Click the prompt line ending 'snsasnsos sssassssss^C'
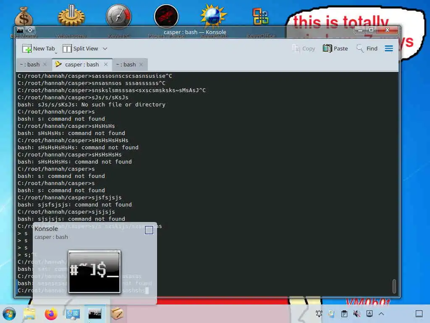The image size is (430, 323). pos(92,83)
